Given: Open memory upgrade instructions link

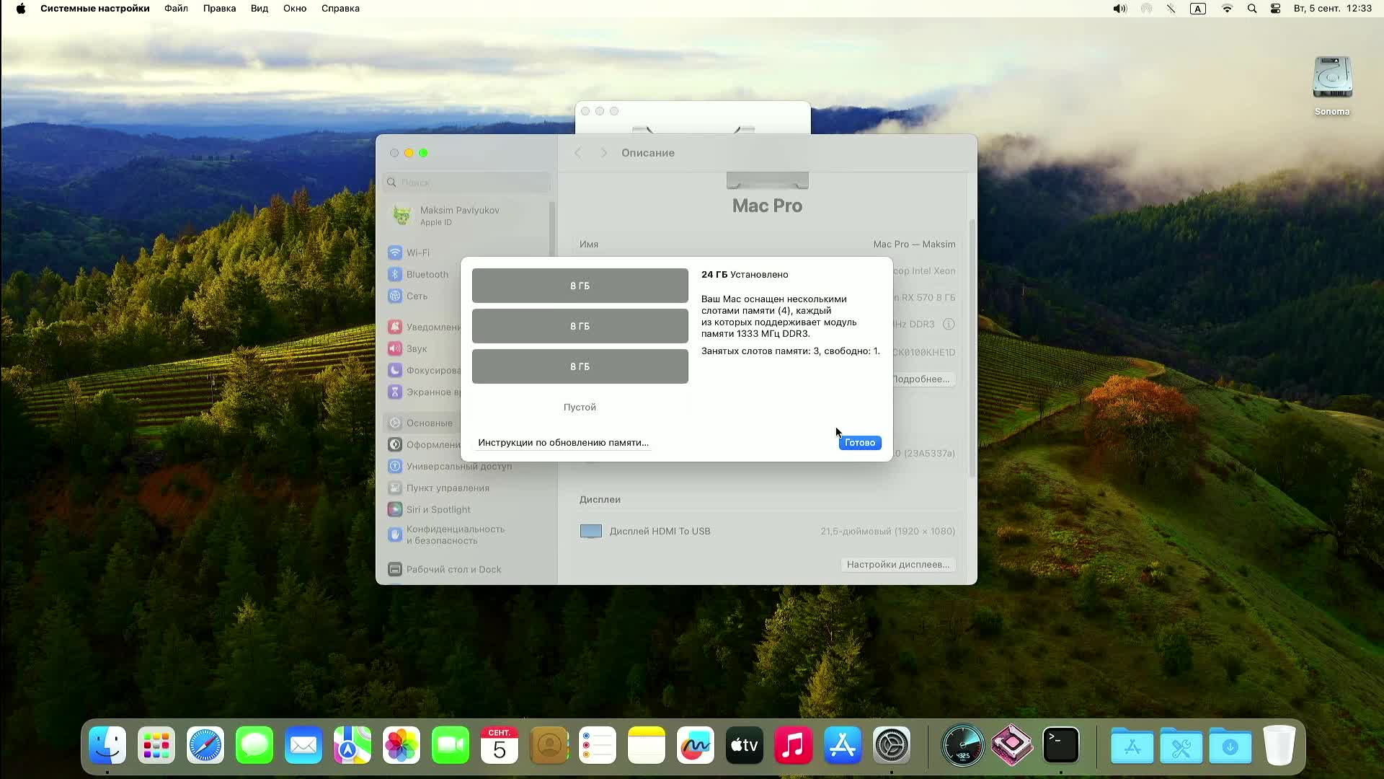Looking at the screenshot, I should point(563,442).
